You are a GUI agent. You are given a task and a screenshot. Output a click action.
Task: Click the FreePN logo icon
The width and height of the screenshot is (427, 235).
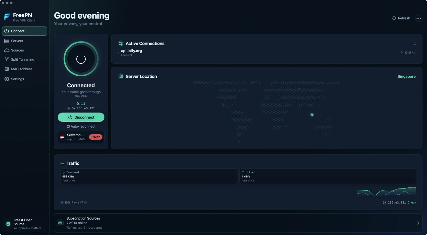click(x=7, y=17)
